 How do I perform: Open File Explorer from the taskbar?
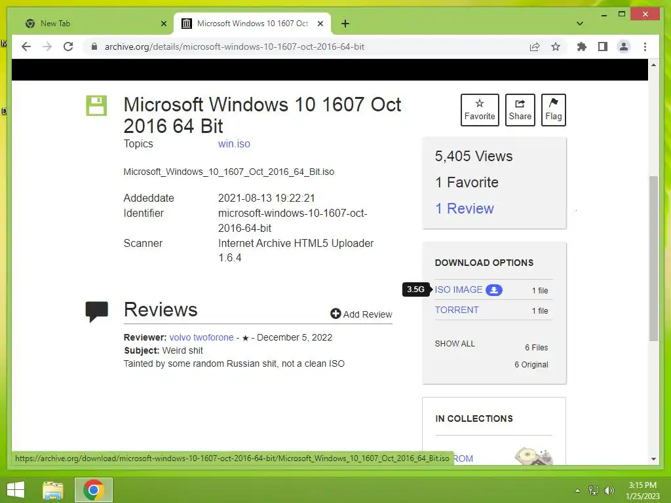tap(53, 490)
